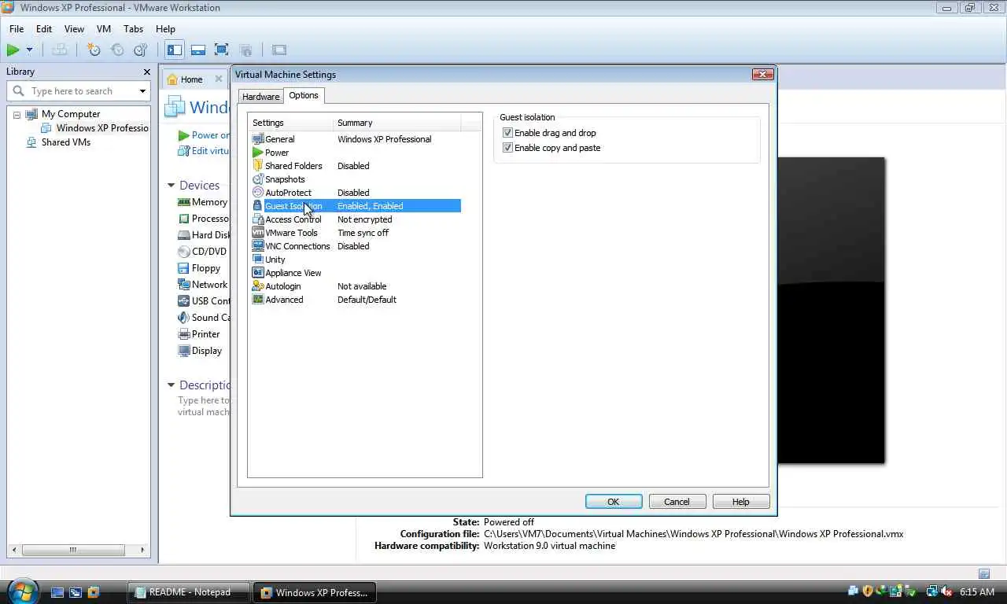
Task: Uncheck Enable copy and paste
Action: coord(507,148)
